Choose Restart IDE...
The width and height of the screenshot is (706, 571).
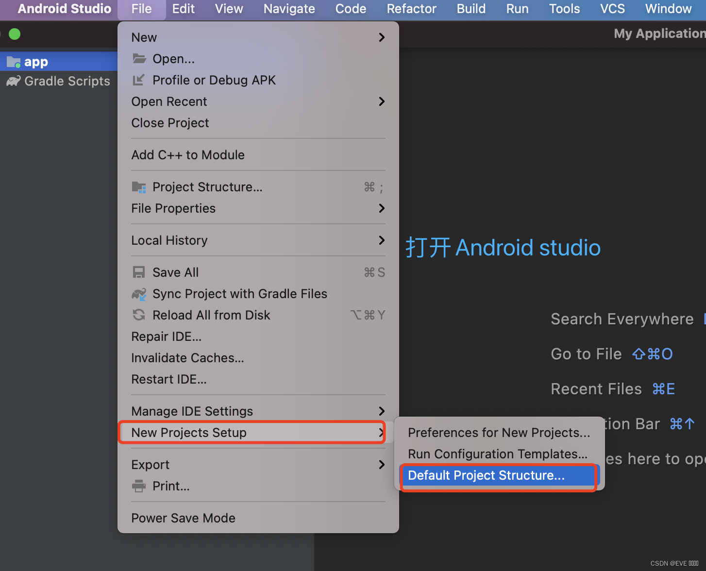click(258, 379)
